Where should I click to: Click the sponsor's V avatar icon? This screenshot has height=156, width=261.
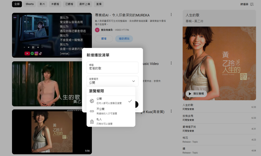coord(97,30)
